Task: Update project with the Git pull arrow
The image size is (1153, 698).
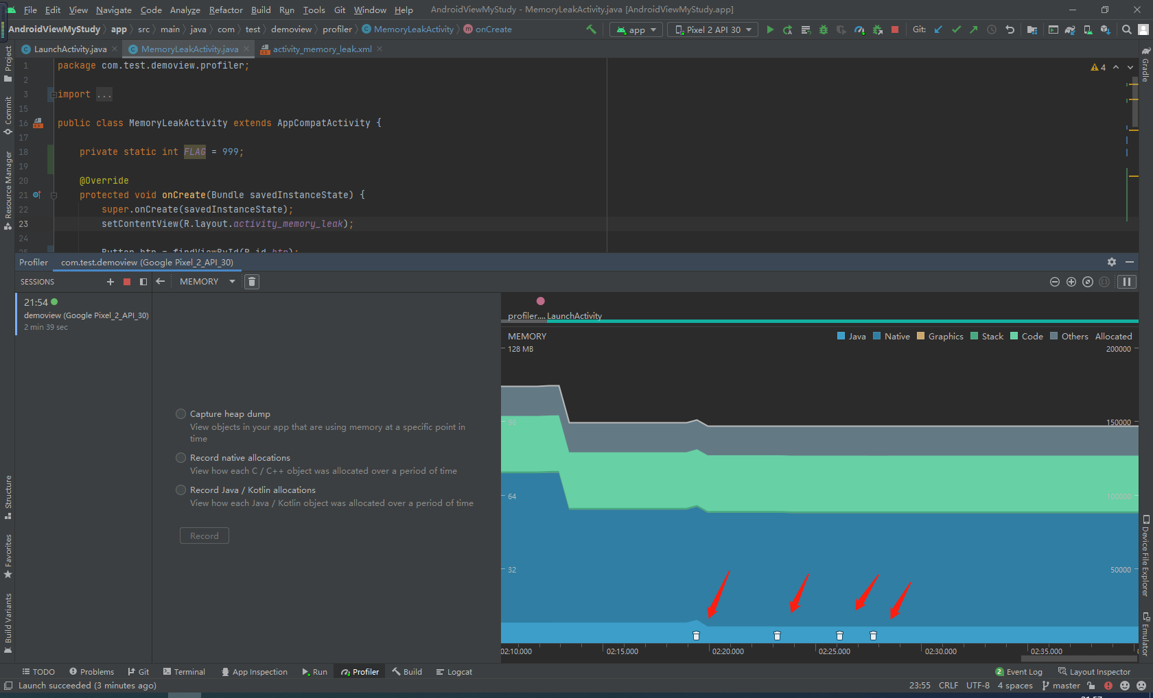Action: point(938,29)
